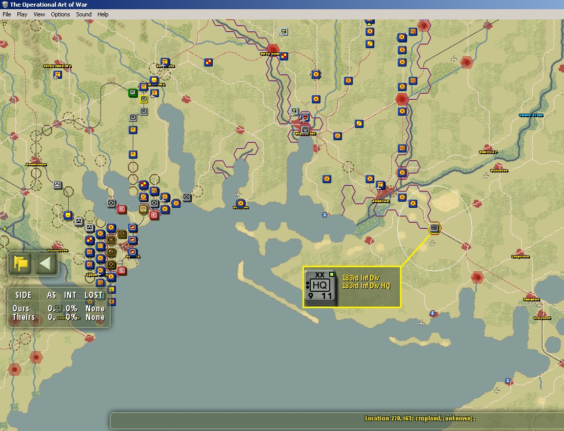The width and height of the screenshot is (564, 431).
Task: Select the olive counter with arch symbol
Action: tap(144, 209)
